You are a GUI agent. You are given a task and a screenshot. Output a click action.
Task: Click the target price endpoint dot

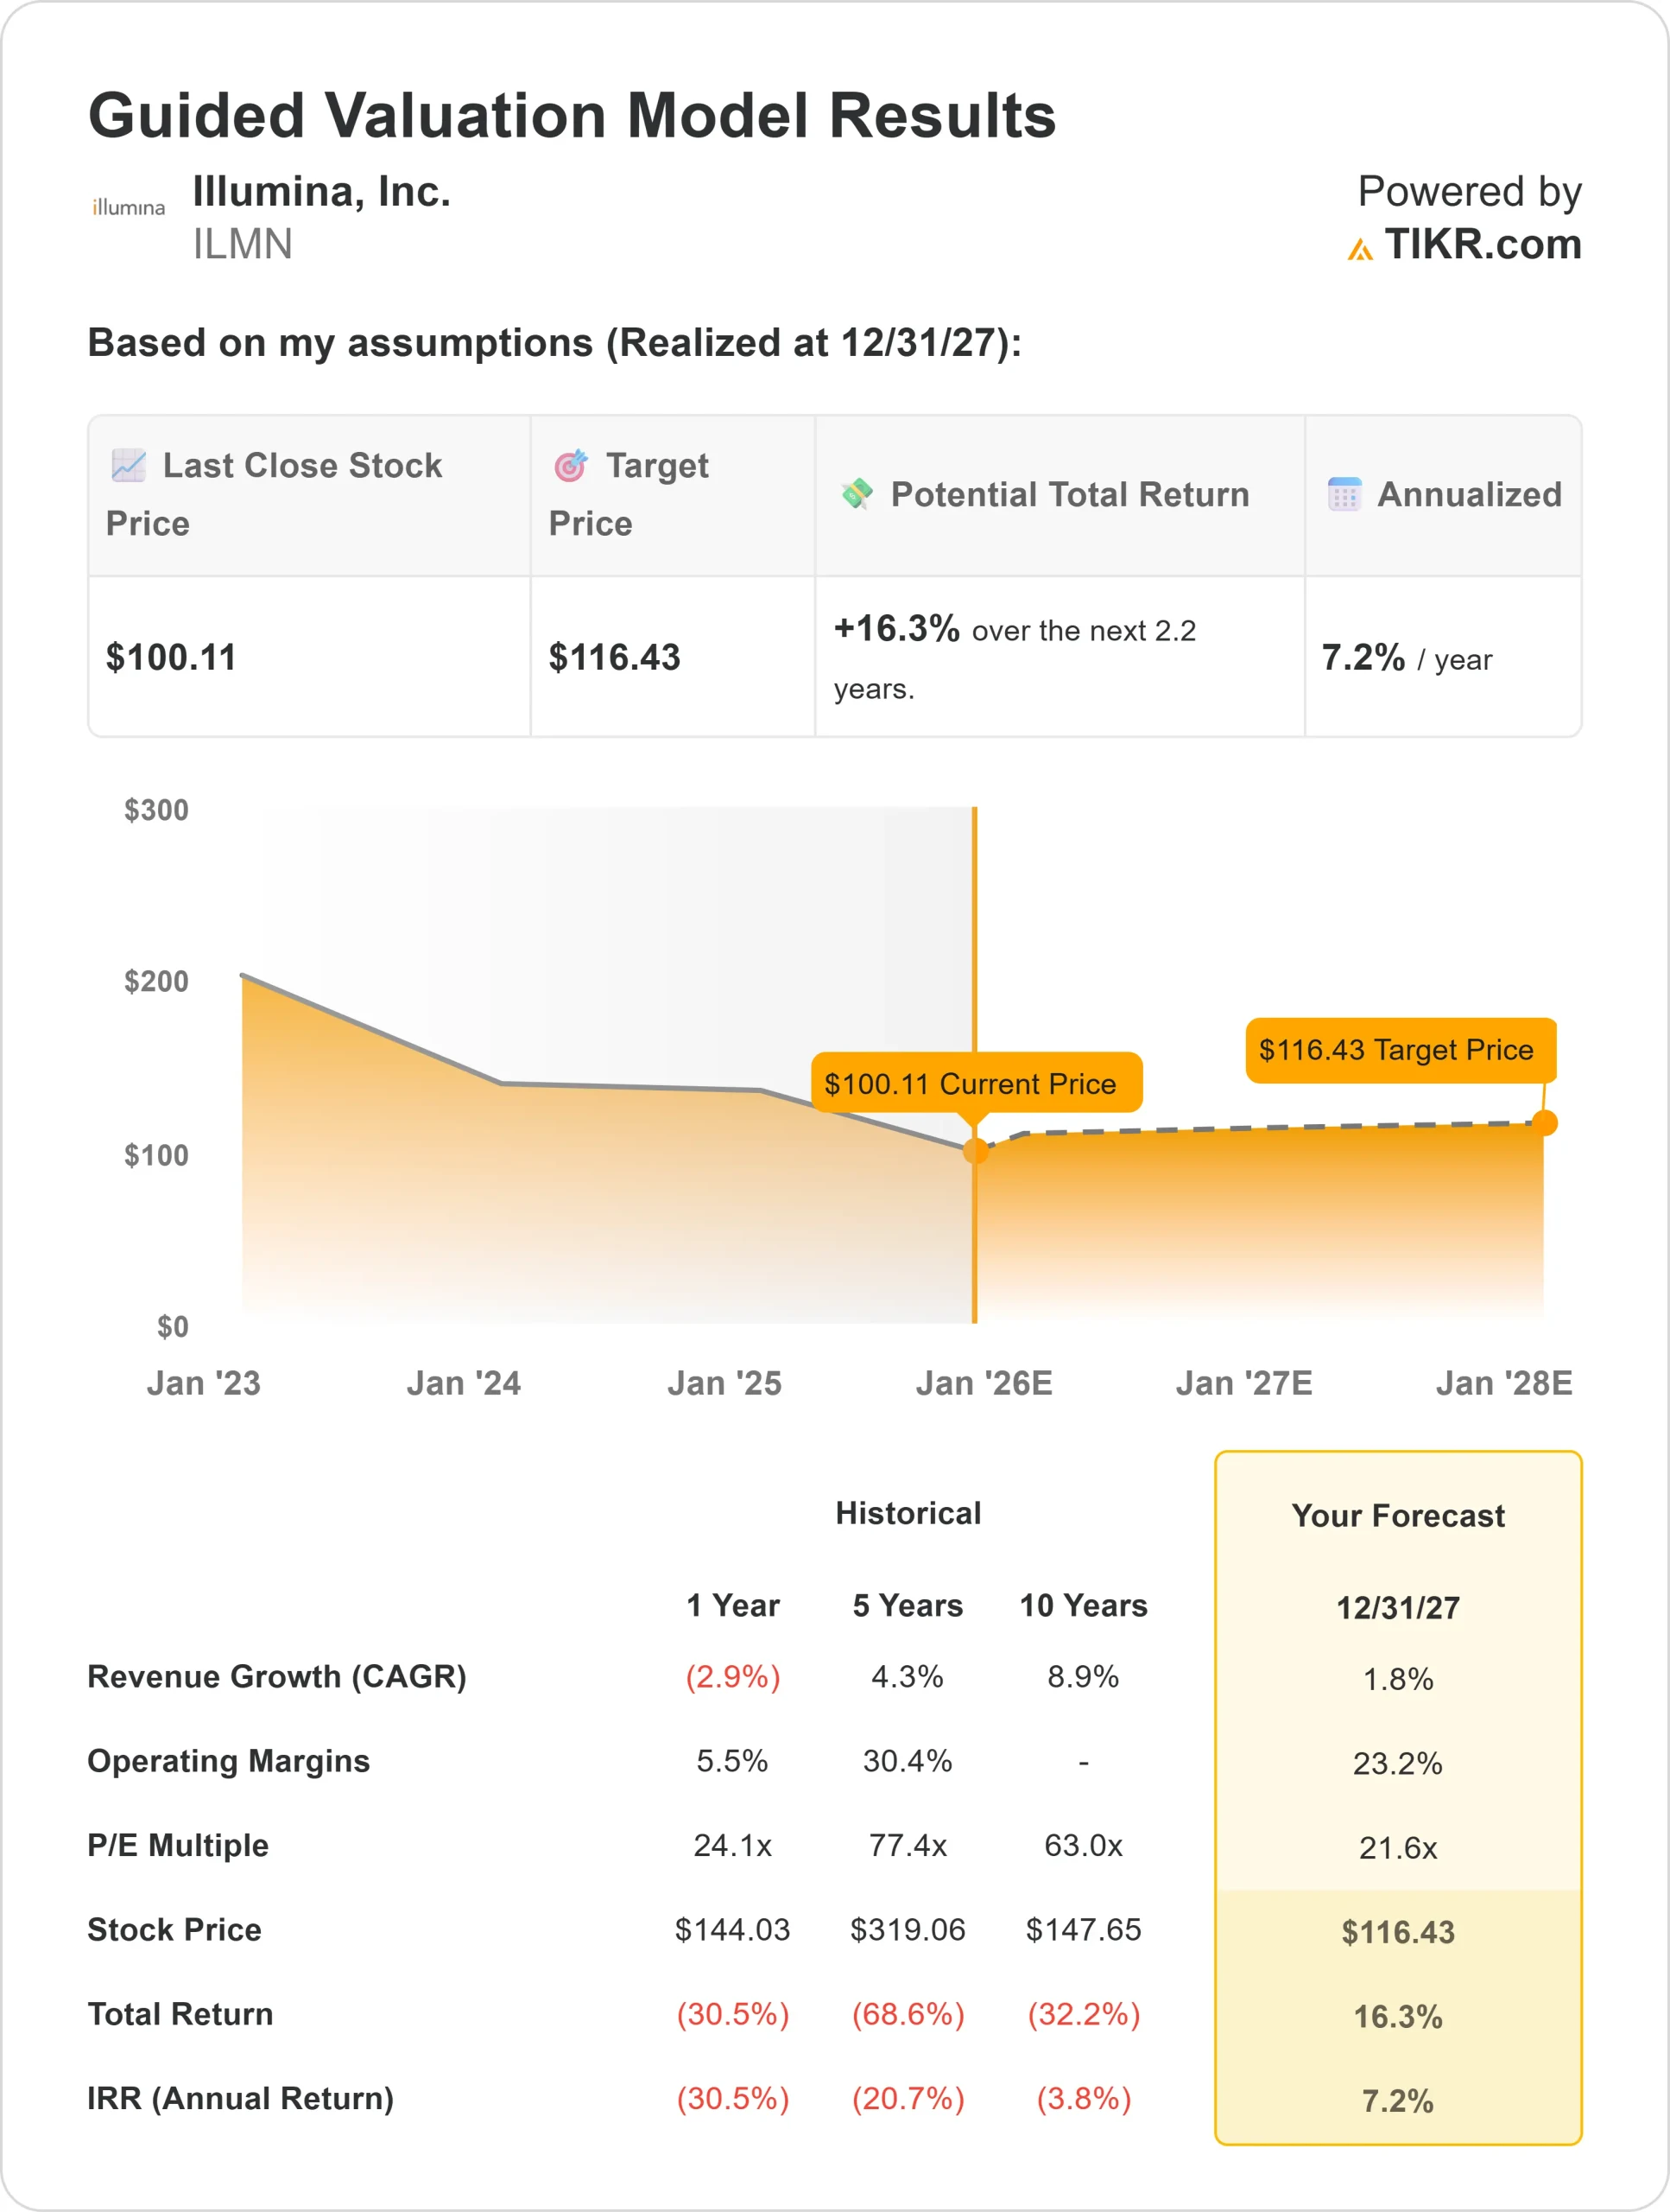[1544, 1123]
